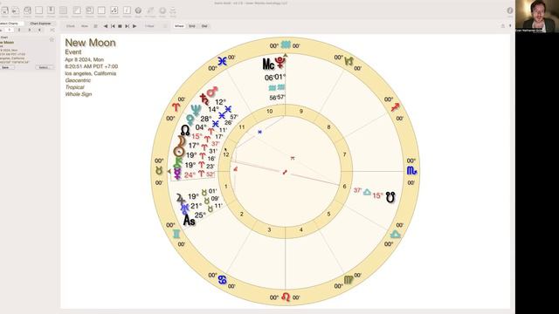
Task: Click the Select... button in the chart panel
Action: click(45, 67)
